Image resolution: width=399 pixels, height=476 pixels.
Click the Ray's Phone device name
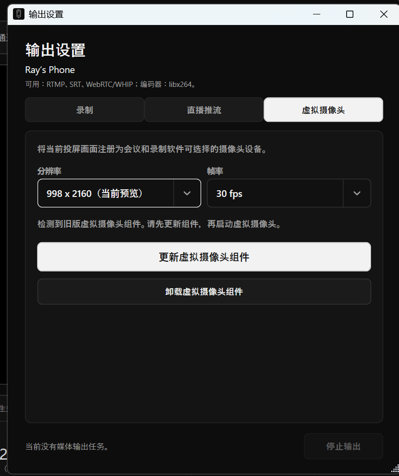click(x=50, y=70)
